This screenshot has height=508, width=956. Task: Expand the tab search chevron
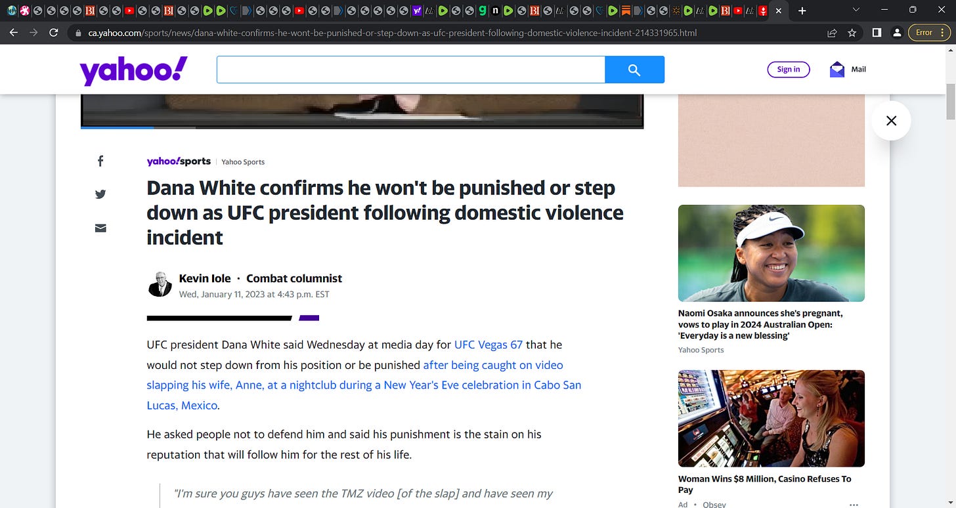click(856, 10)
